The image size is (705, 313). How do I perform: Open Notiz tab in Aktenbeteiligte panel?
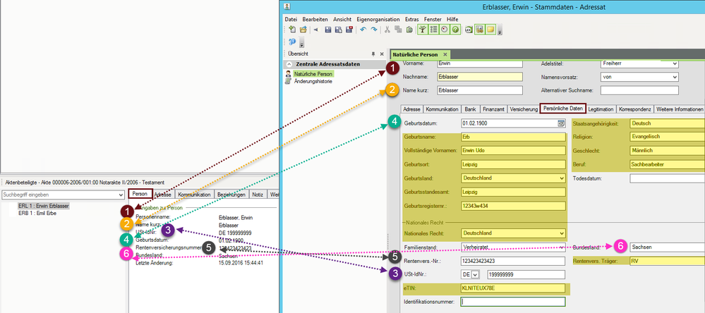(257, 195)
